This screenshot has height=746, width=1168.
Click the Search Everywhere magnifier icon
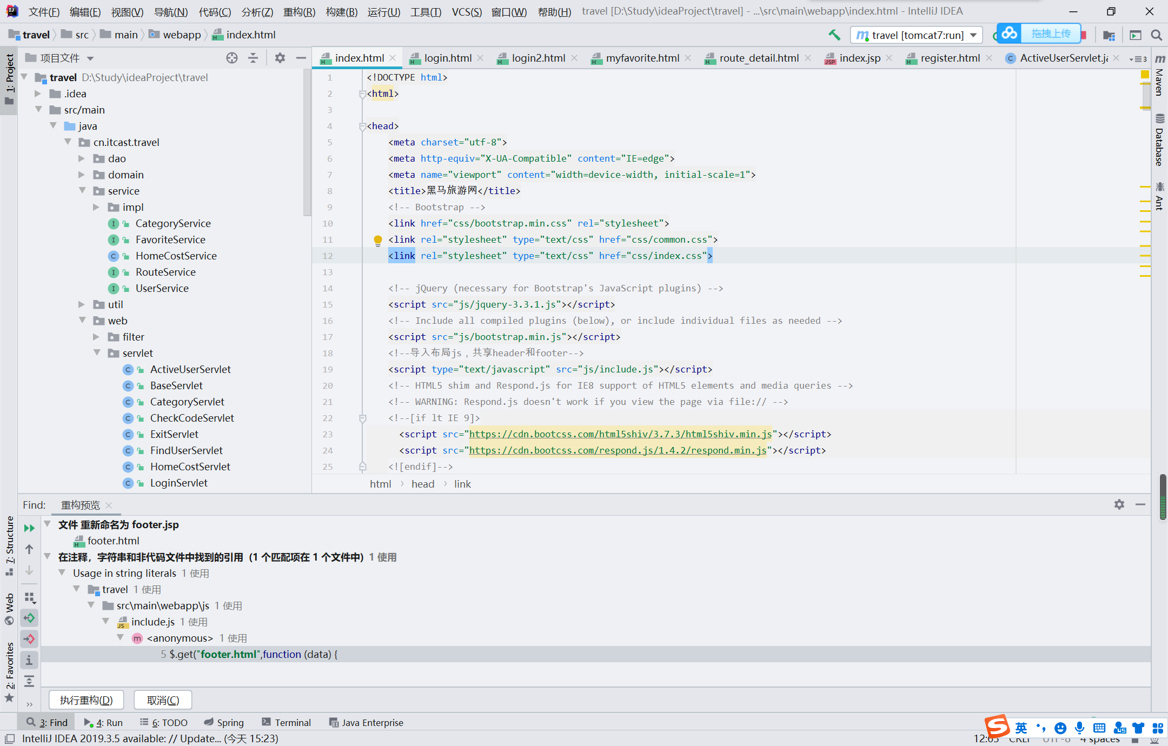pyautogui.click(x=1157, y=35)
